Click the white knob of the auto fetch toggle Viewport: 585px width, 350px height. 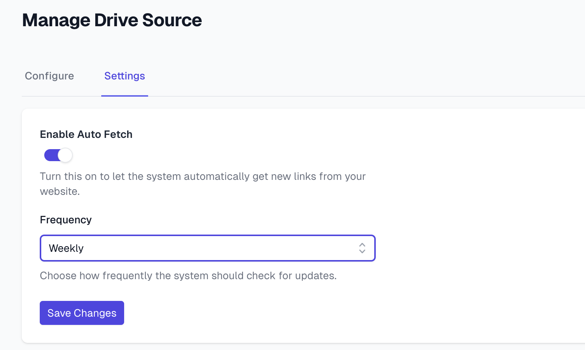pos(65,155)
